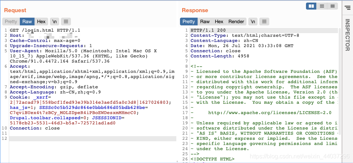Click the '<!DOCTYPE HTML>' line in Response
353x163 pixels.
click(x=213, y=159)
